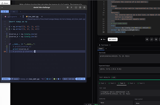Submit the solution with the Submit button
The image size is (160, 105).
point(113,39)
